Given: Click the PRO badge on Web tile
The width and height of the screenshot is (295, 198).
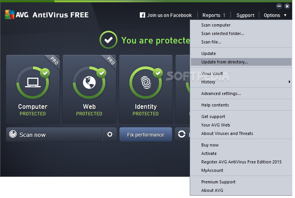Looking at the screenshot, I should tap(111, 61).
